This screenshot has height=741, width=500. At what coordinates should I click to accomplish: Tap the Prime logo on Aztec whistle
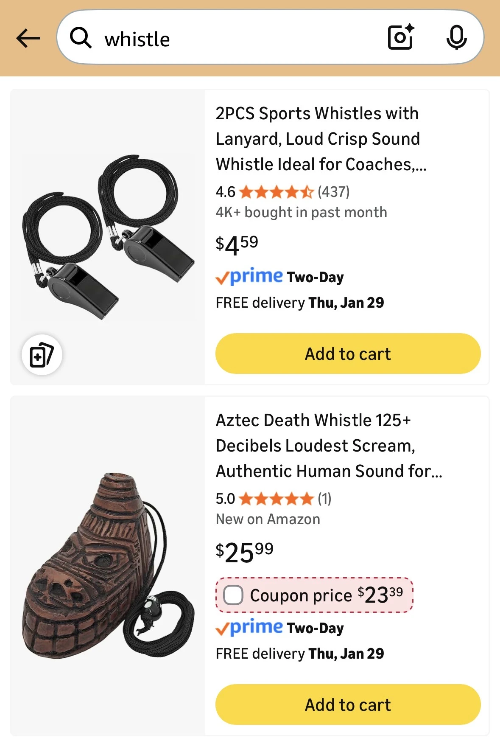pos(250,627)
